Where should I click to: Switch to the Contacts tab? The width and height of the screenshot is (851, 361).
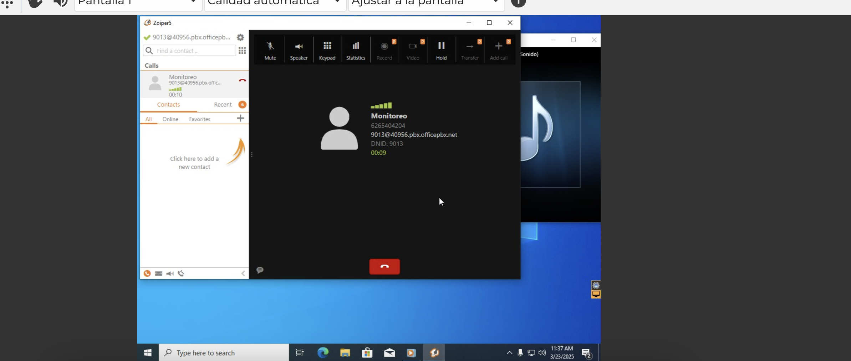(x=168, y=105)
